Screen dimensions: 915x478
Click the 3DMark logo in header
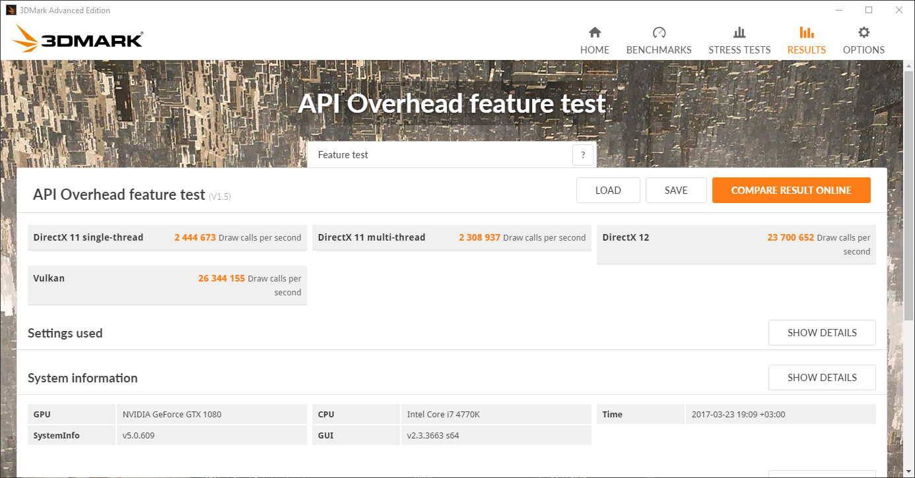tap(78, 39)
